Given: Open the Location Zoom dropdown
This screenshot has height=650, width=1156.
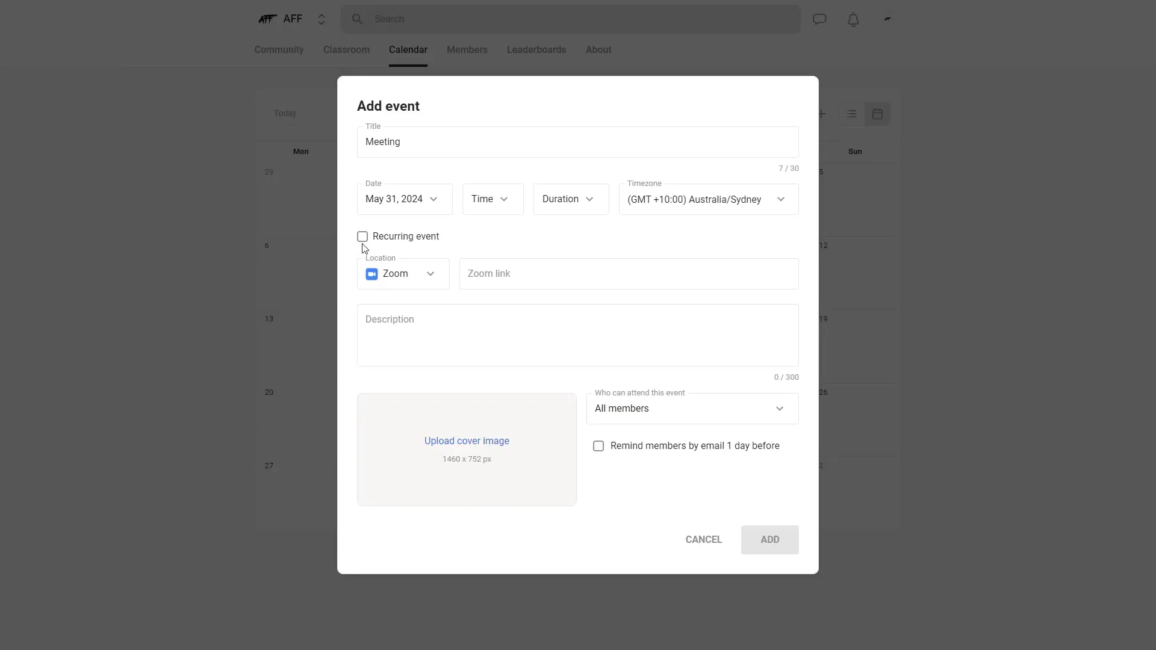Looking at the screenshot, I should coord(403,274).
